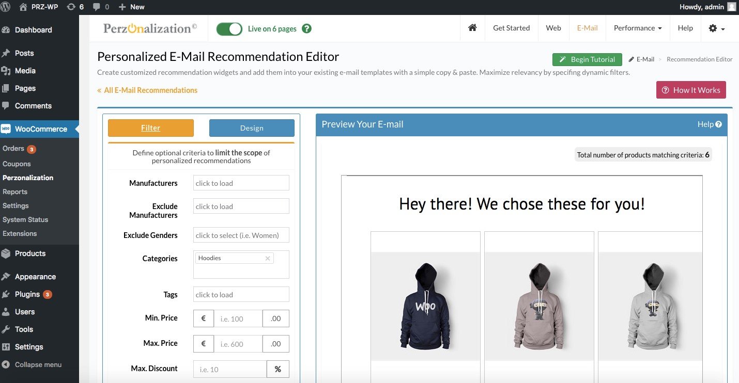Go back to All E-Mail Recommendations

[x=147, y=90]
